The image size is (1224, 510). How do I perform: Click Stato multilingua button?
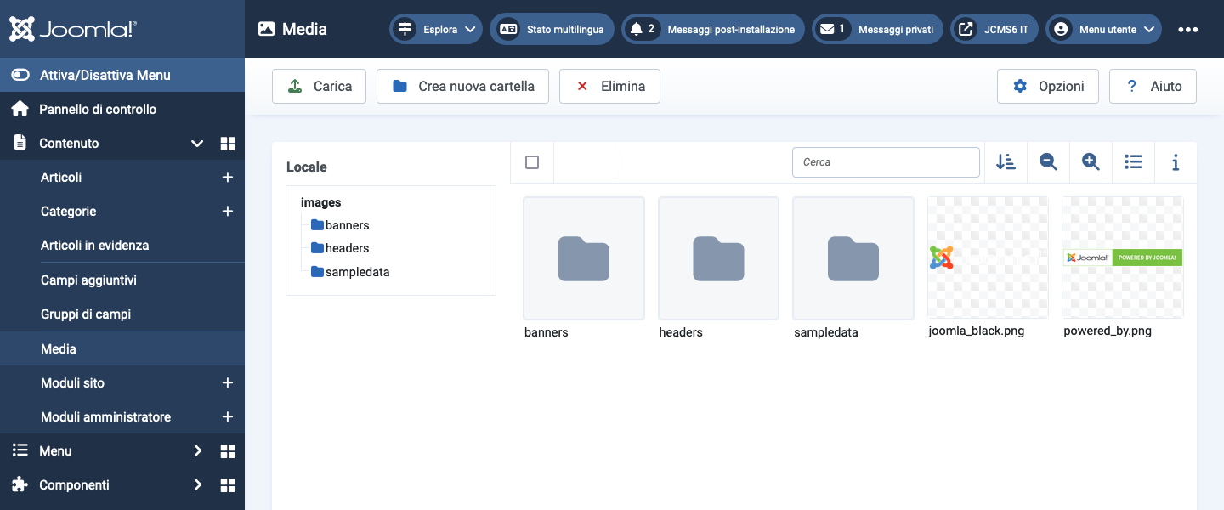click(552, 29)
